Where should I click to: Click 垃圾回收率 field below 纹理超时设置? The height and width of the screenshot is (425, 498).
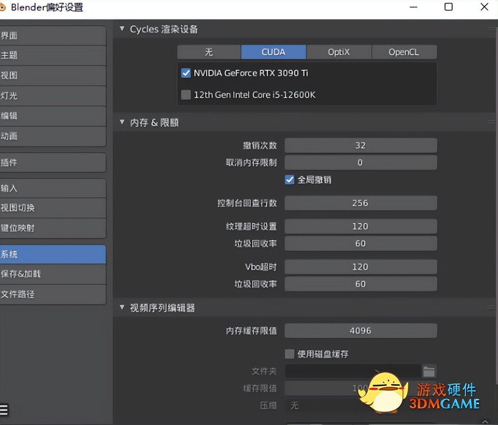coord(361,243)
